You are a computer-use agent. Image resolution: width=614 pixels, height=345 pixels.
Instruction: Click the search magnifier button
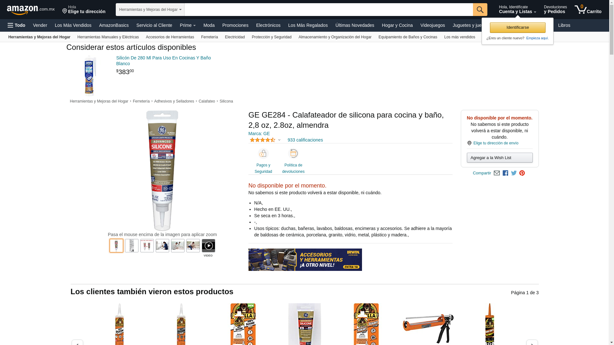(480, 10)
